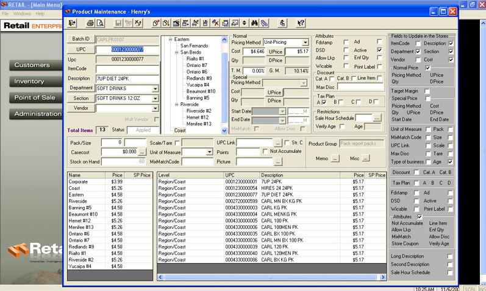Click the help arrow question mark icon
The image size is (486, 291).
[301, 23]
